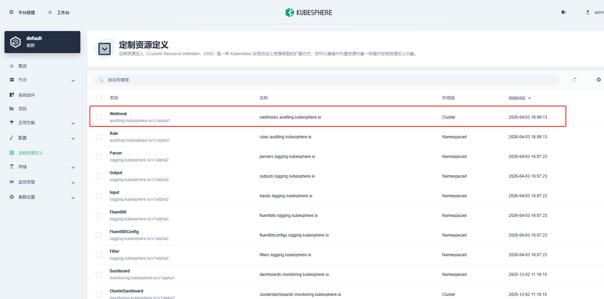Click the storage (存储) database icon
Viewport: 604px width, 299px height.
(x=12, y=167)
